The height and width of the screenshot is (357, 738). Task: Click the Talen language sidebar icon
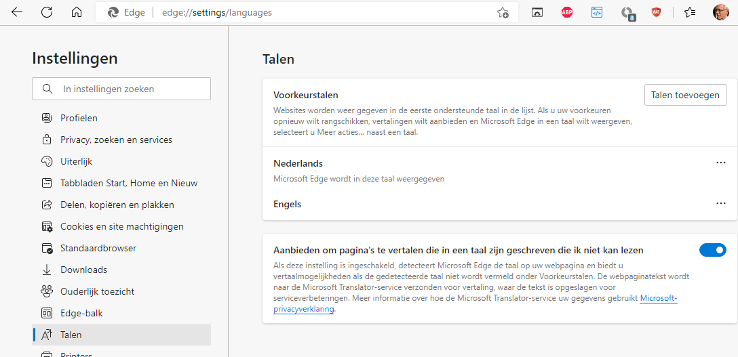pos(47,335)
